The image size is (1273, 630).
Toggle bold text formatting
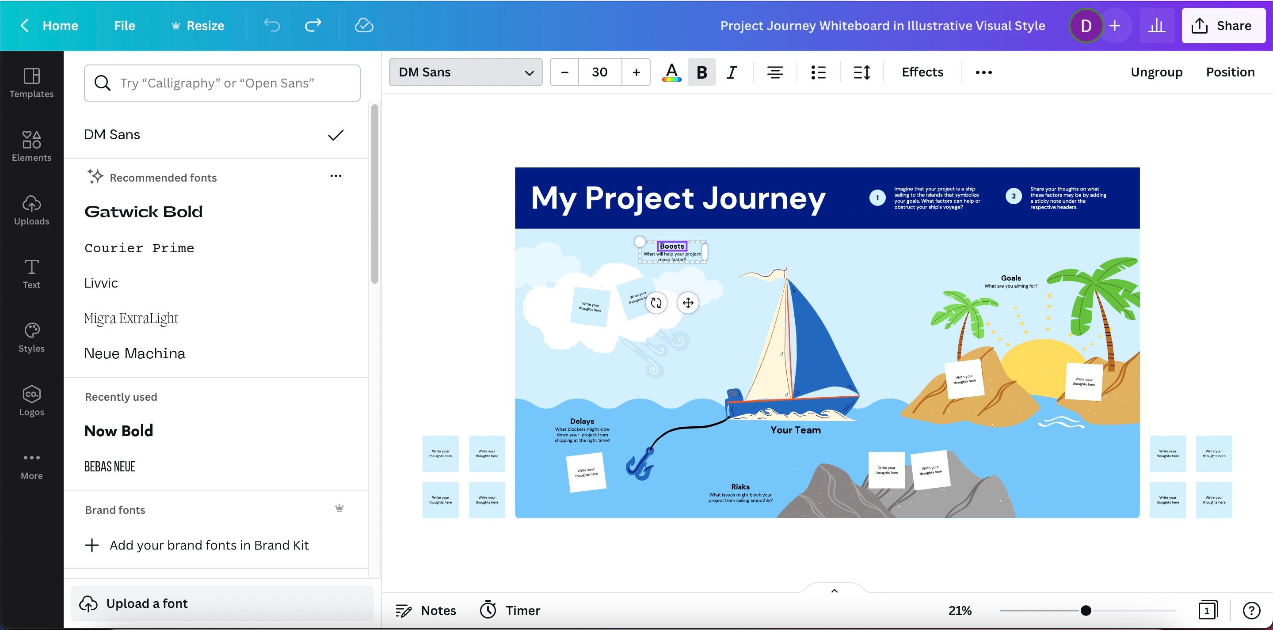coord(701,72)
